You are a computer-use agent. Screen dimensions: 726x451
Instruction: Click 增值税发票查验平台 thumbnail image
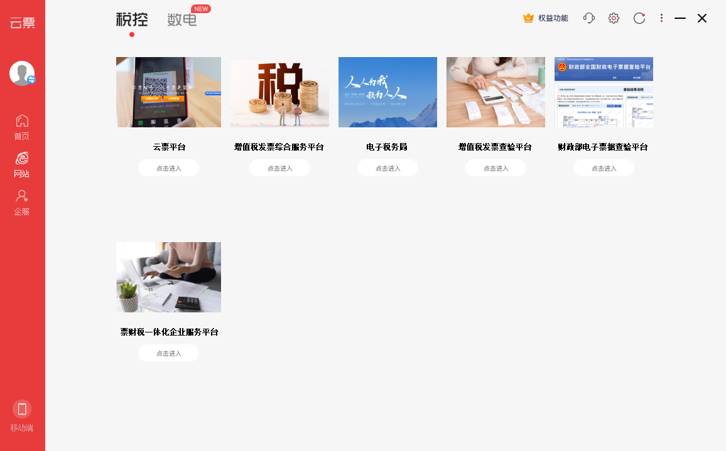coord(496,92)
